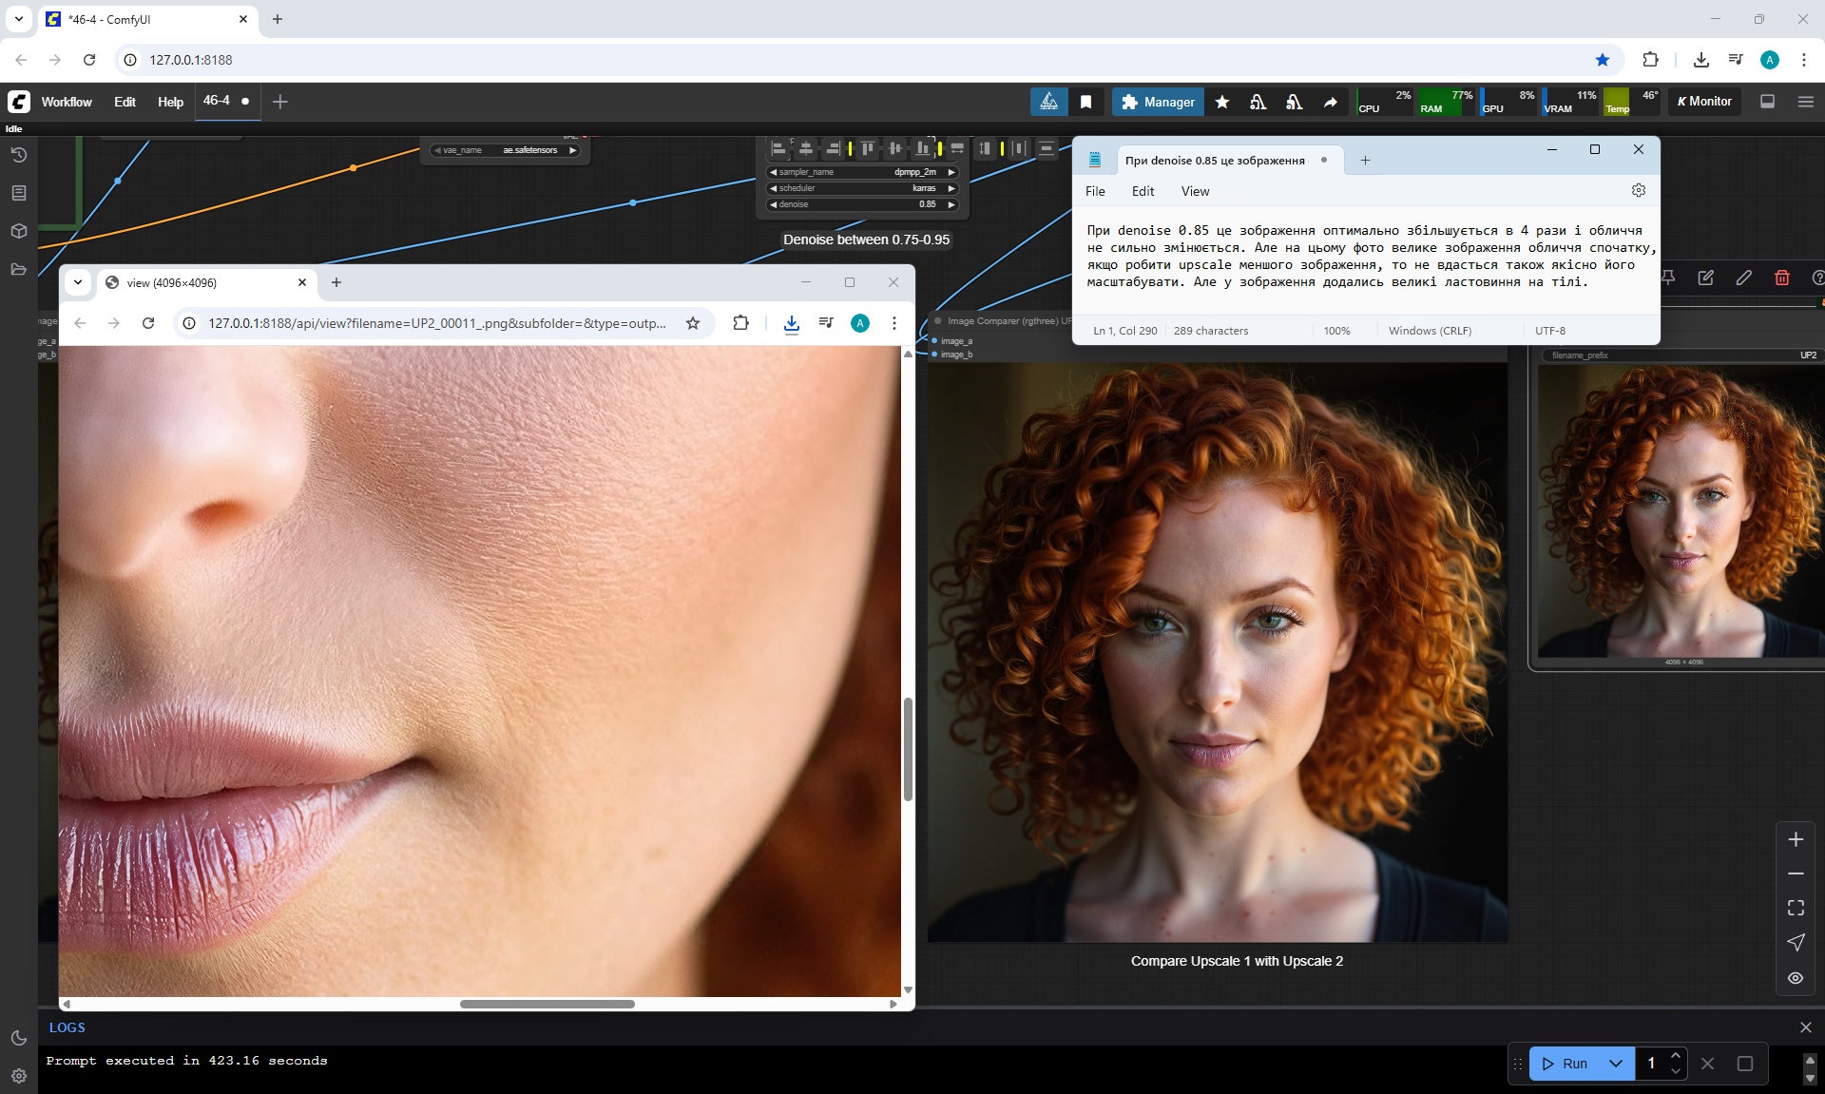The width and height of the screenshot is (1825, 1094).
Task: Click the fit view icon on canvas controls
Action: click(x=1795, y=908)
